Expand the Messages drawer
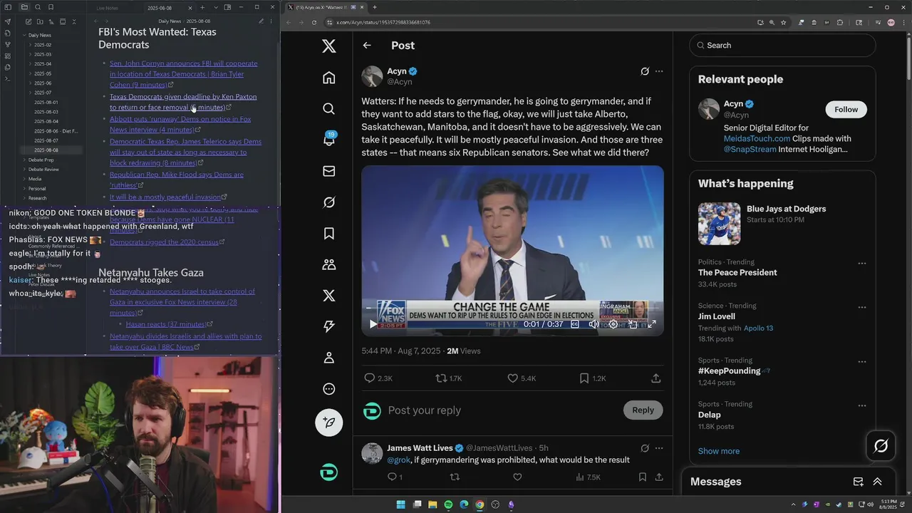 (x=877, y=482)
